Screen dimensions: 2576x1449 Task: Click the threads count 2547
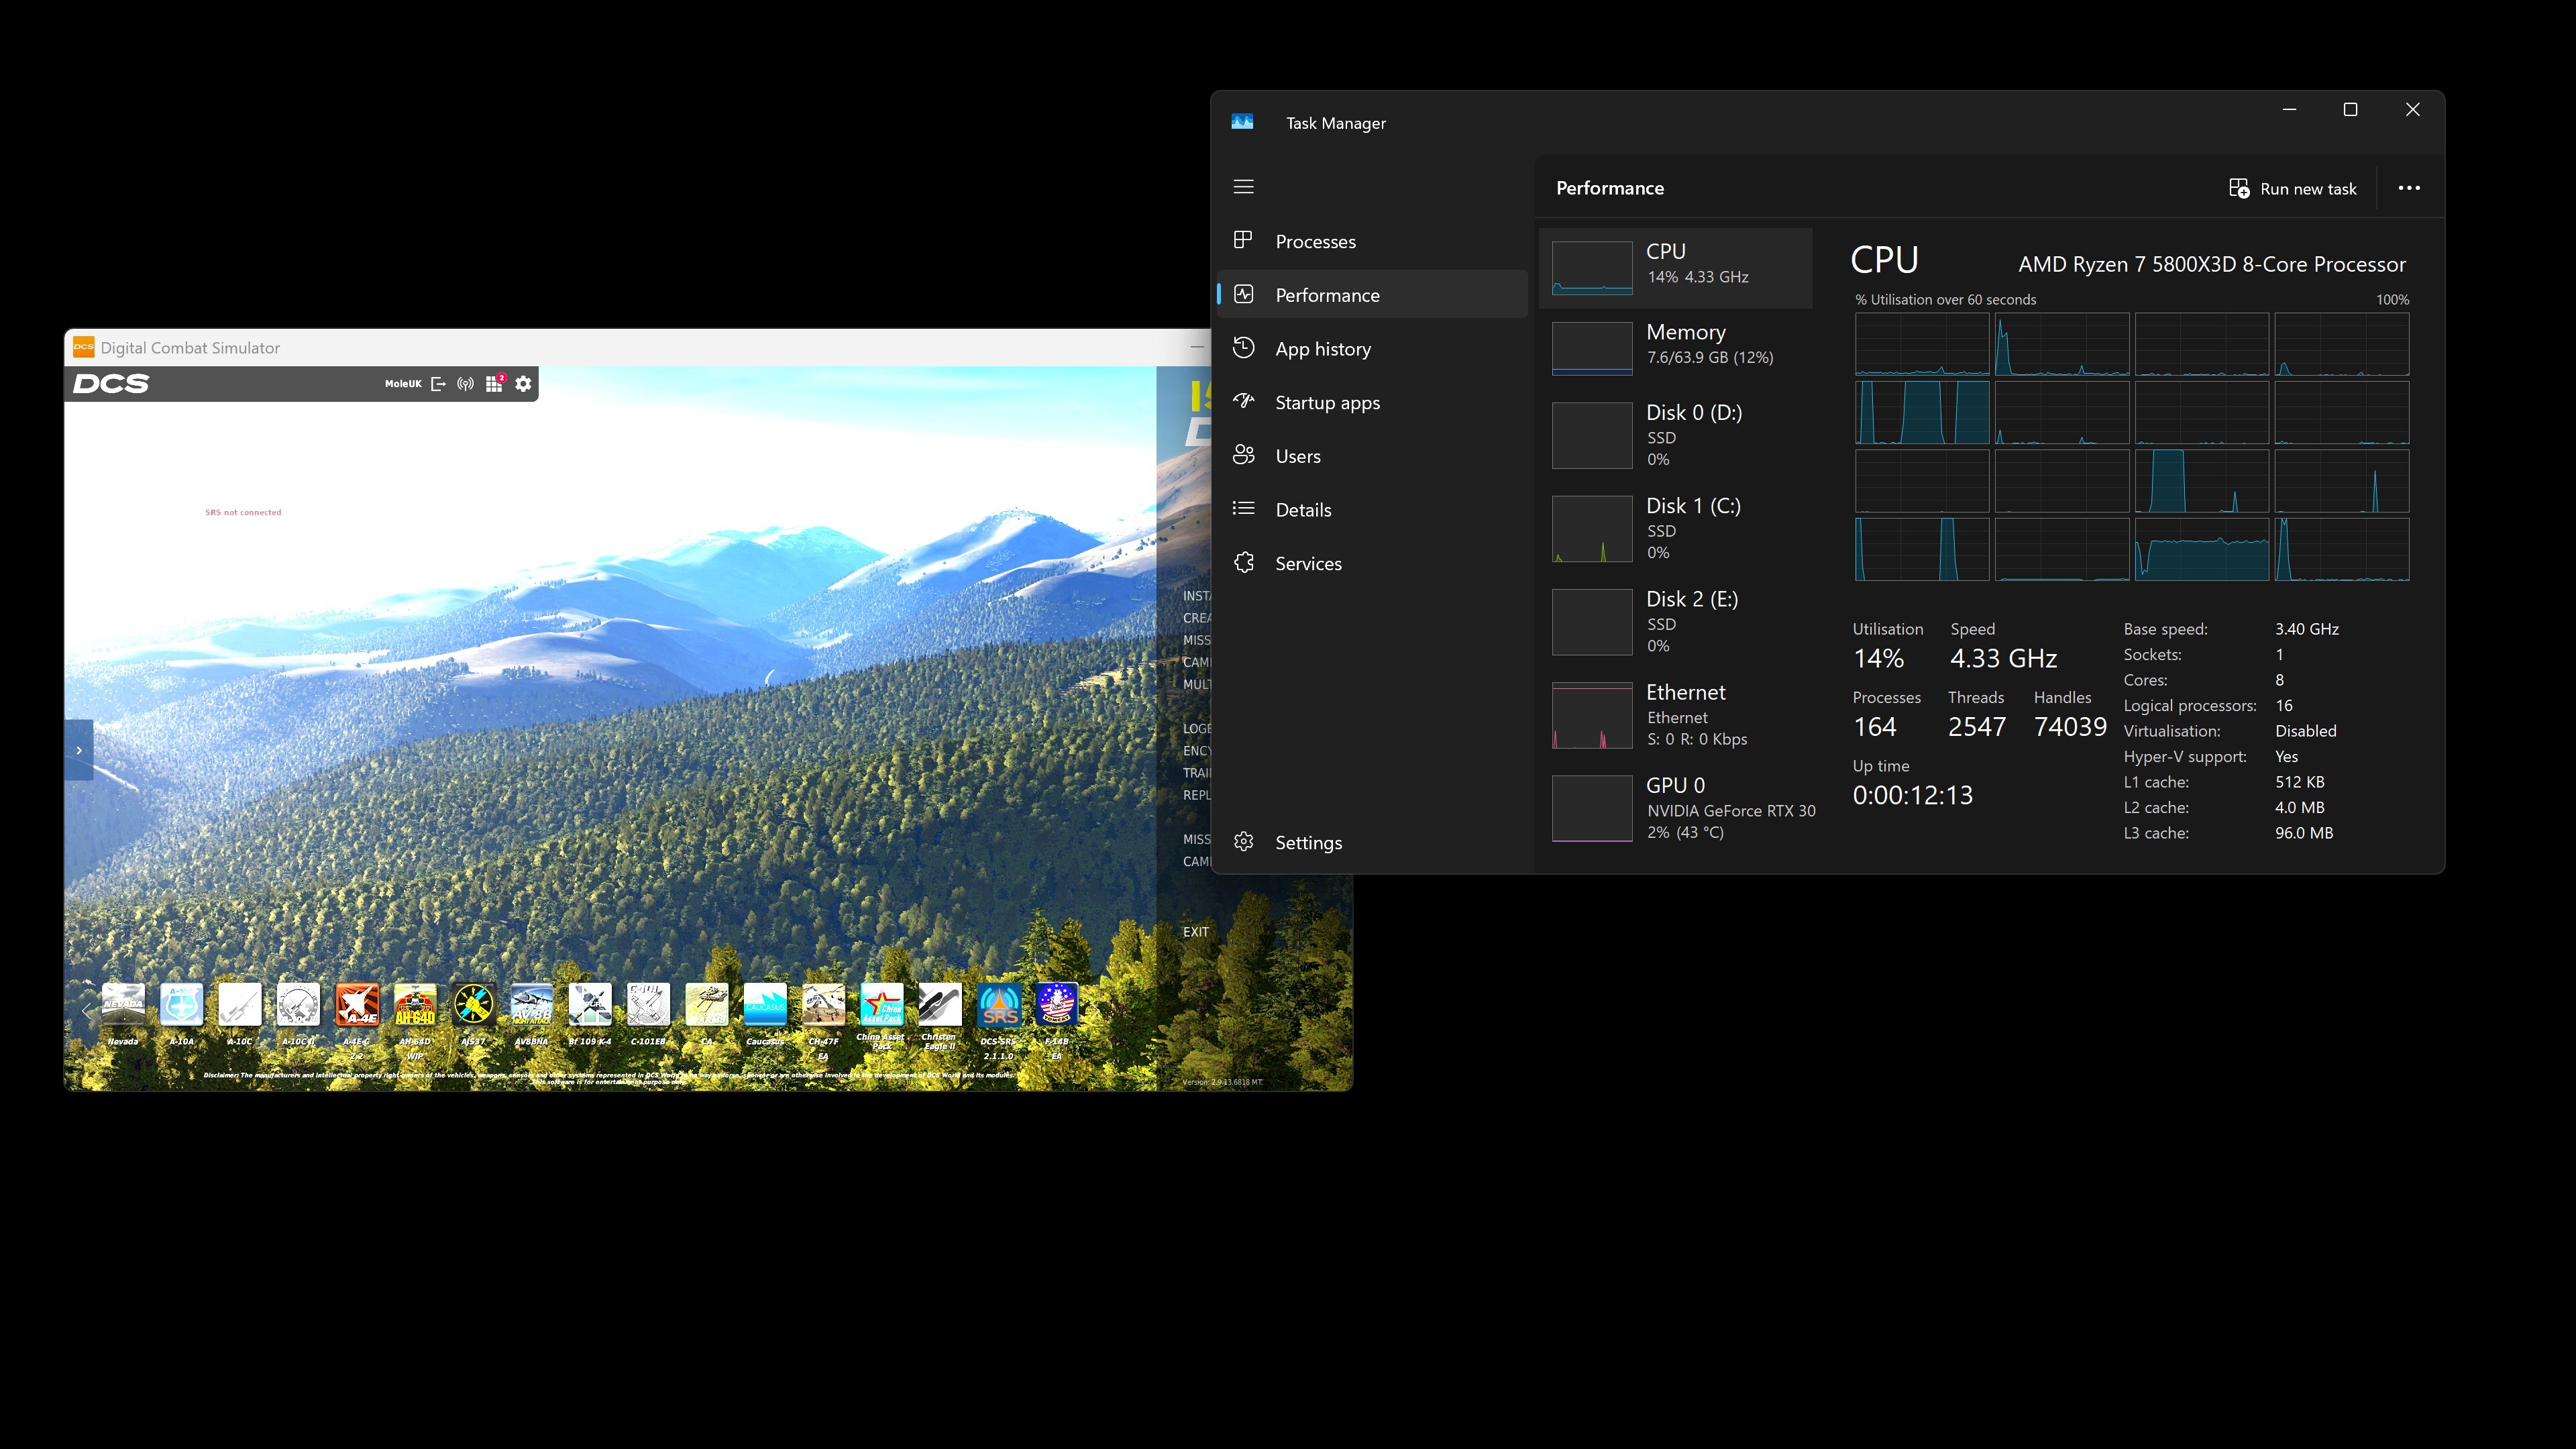[x=1976, y=727]
